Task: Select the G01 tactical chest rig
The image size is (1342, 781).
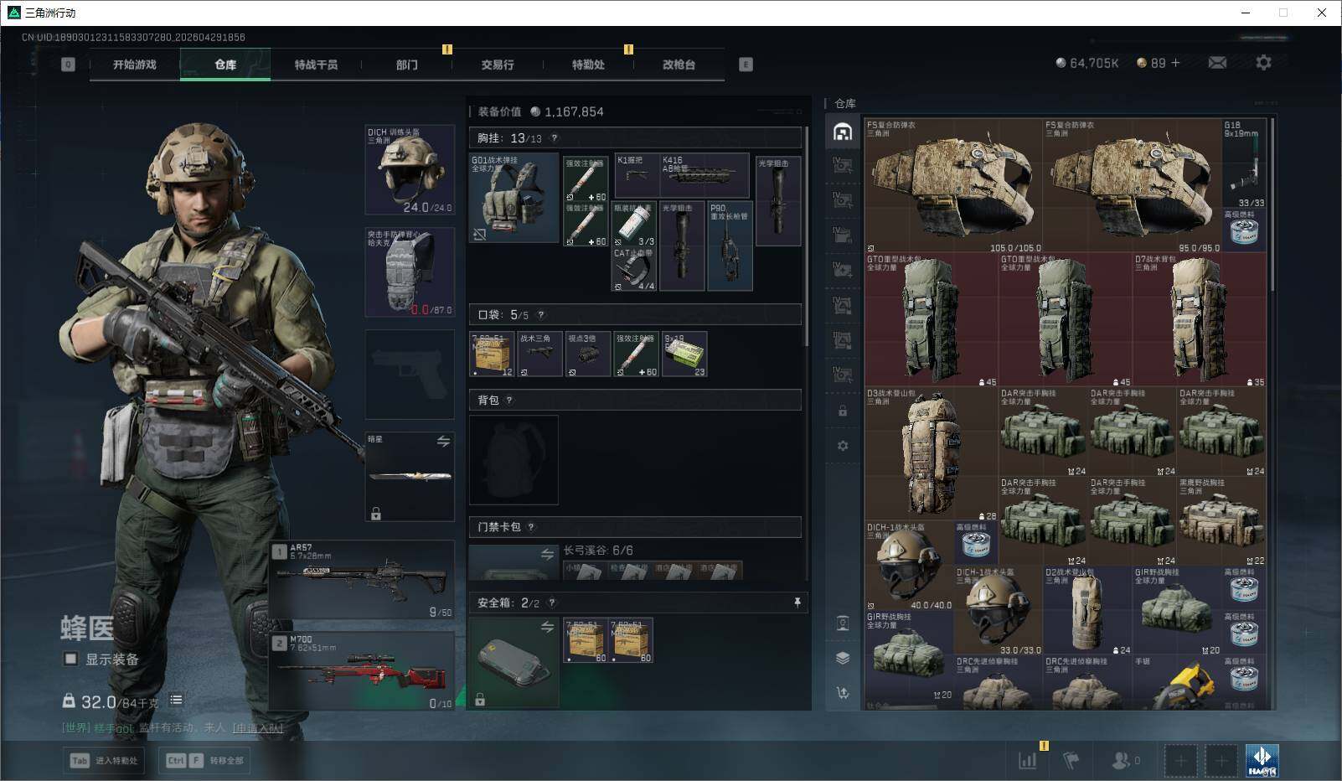Action: click(x=514, y=198)
